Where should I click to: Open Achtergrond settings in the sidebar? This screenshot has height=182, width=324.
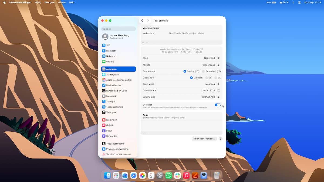click(118, 74)
